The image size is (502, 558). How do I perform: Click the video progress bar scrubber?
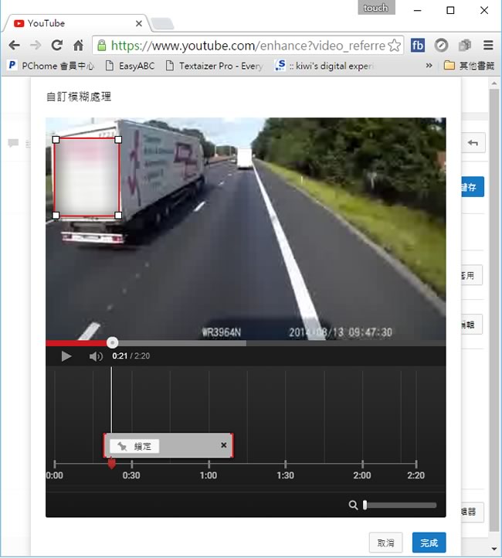[113, 342]
